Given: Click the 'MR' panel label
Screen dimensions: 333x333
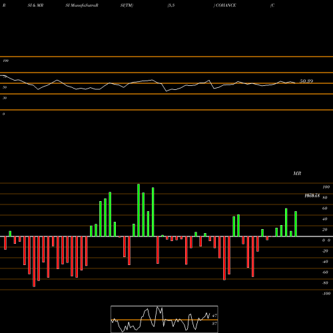Looking at the screenshot, I should pos(297,173).
